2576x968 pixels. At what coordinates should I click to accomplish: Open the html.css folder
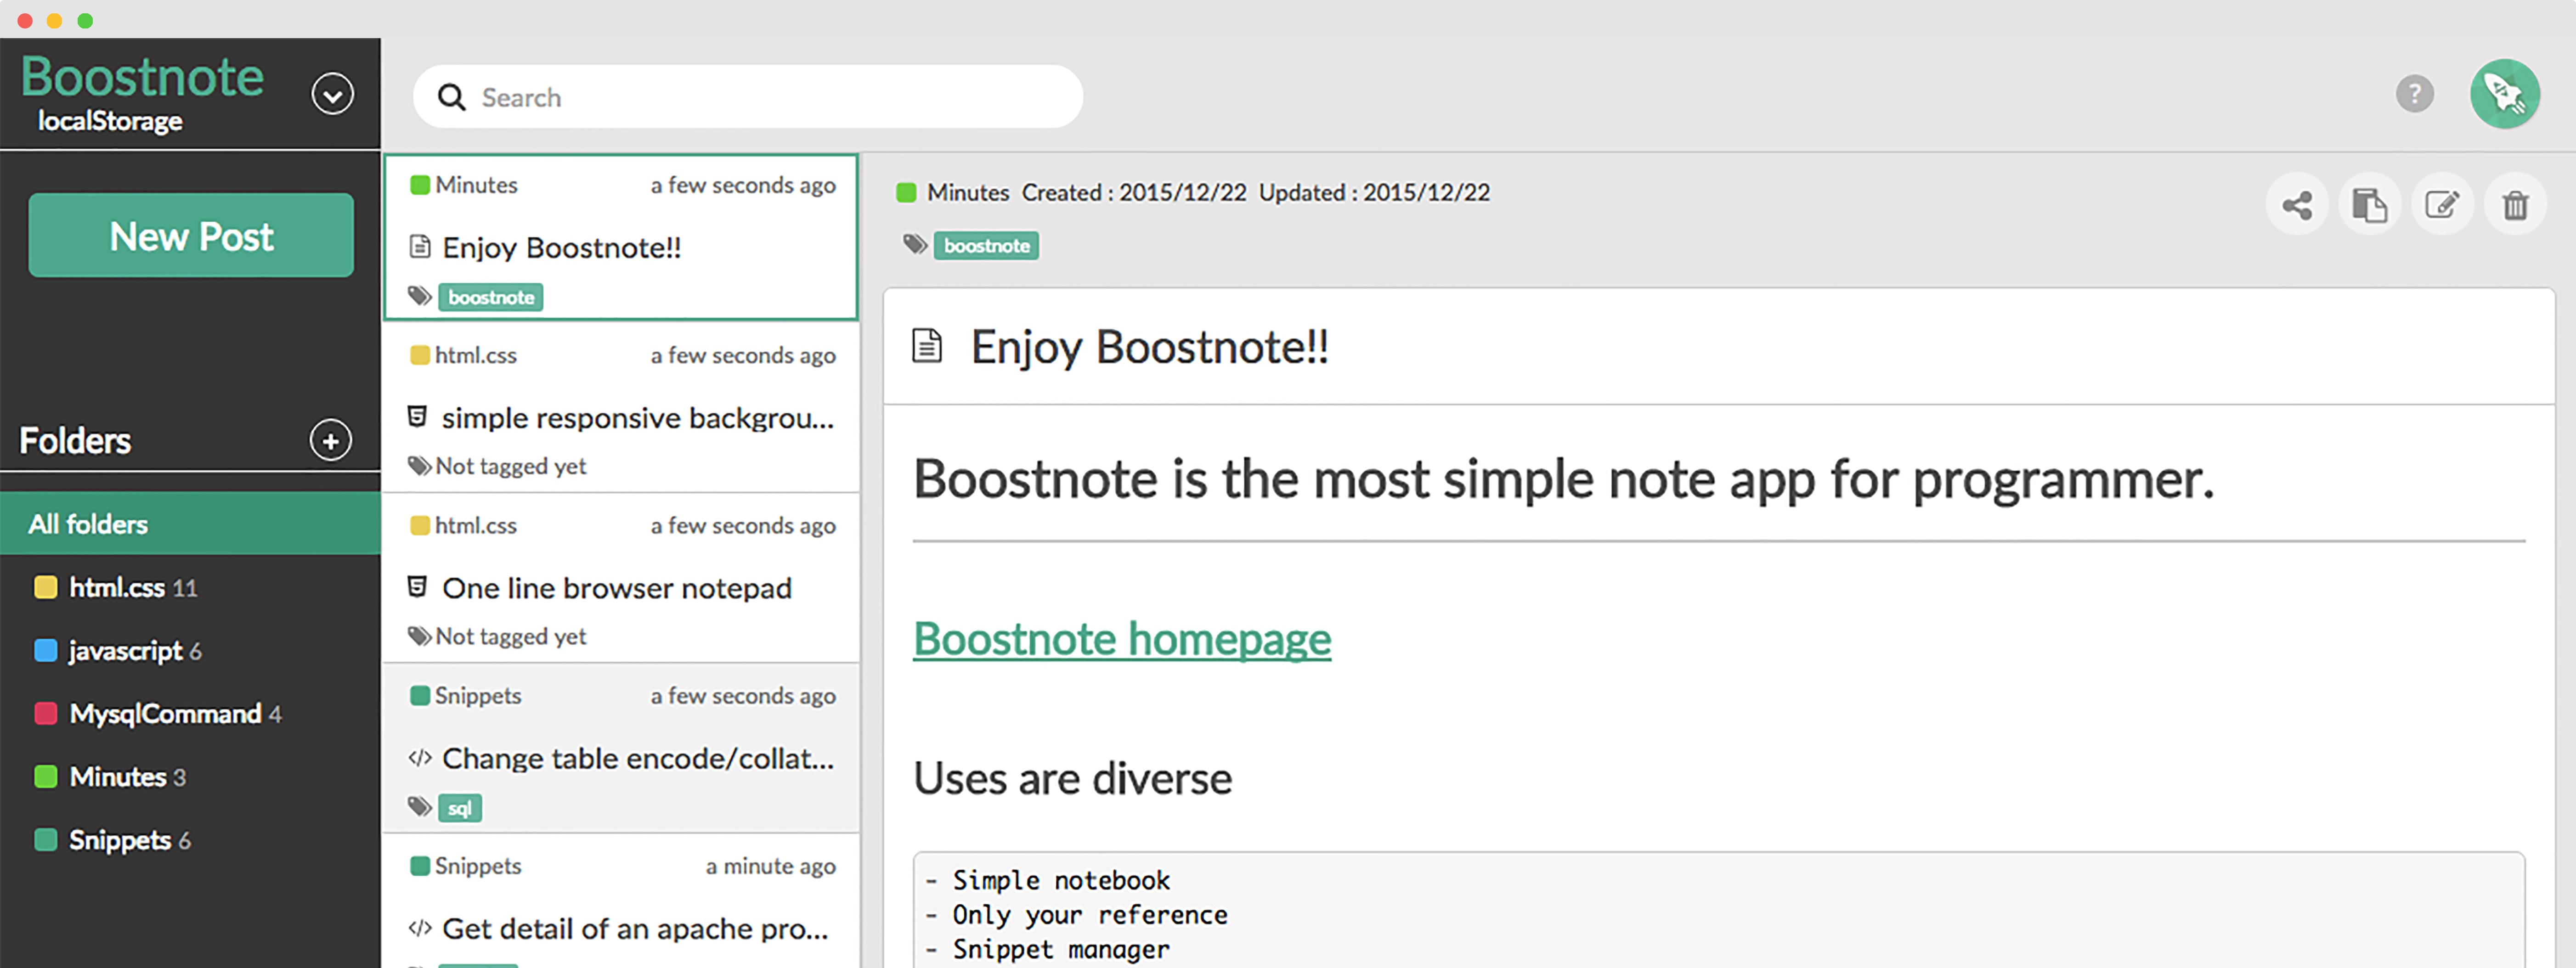pyautogui.click(x=190, y=587)
